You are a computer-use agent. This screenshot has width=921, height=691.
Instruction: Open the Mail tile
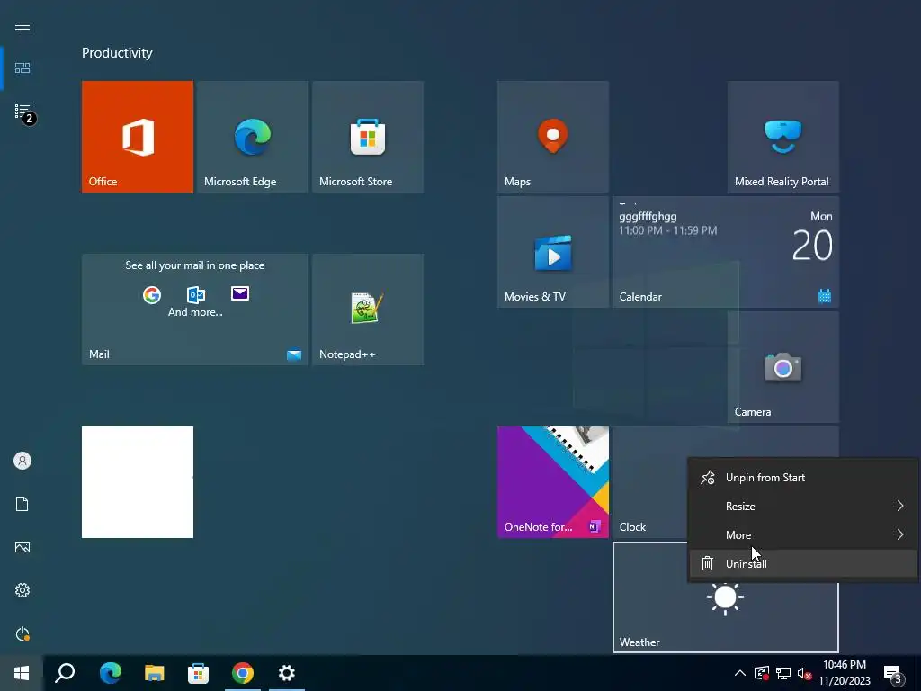(195, 310)
